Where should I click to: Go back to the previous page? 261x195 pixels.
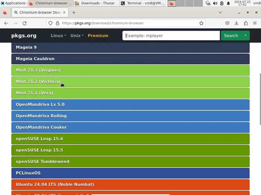6,23
